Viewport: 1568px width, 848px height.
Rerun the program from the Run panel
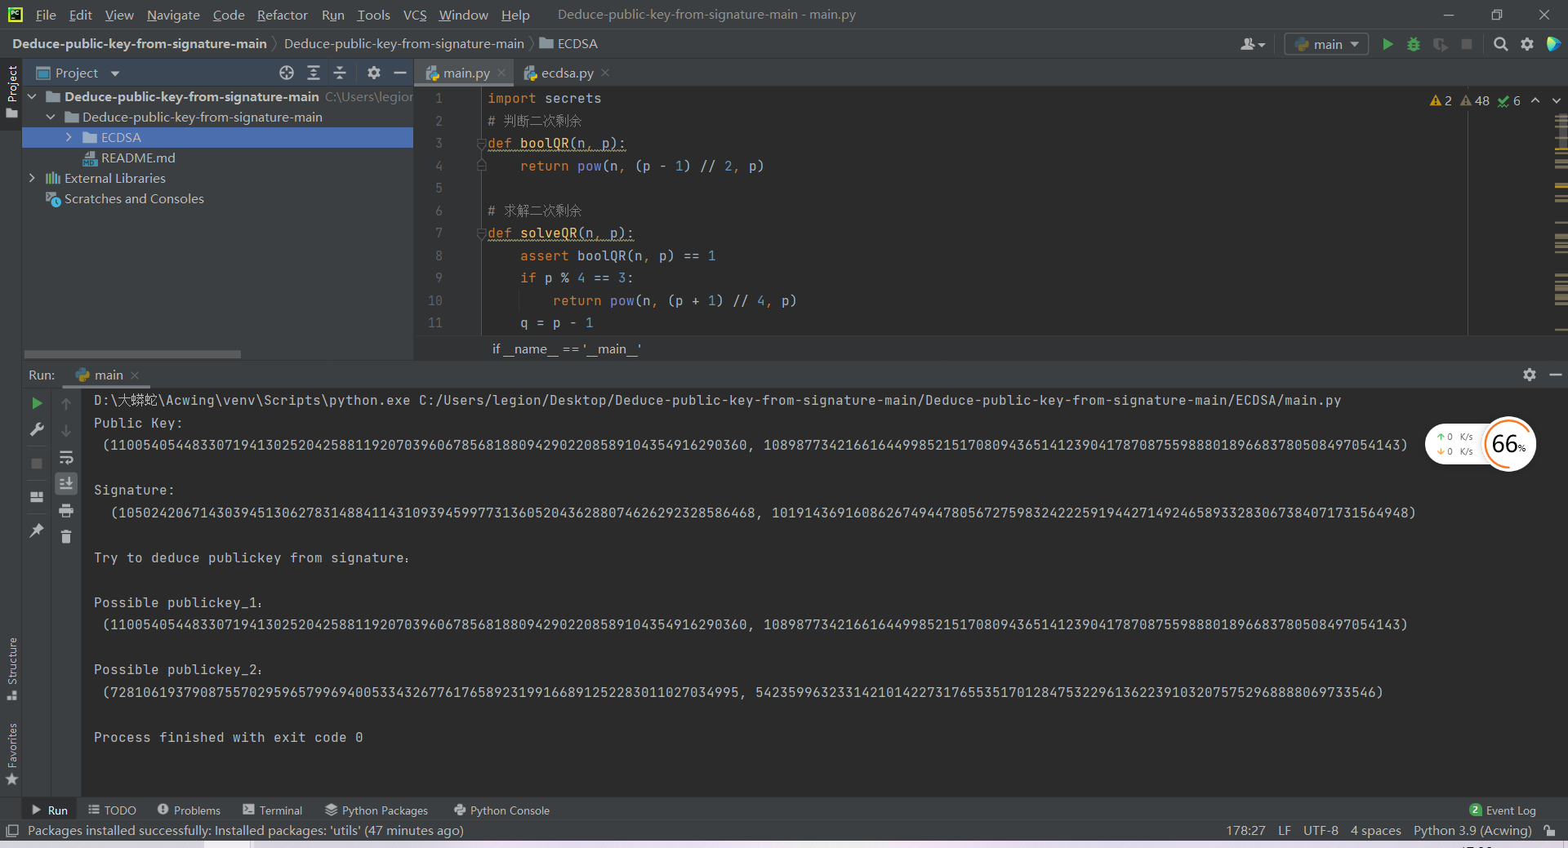click(36, 402)
